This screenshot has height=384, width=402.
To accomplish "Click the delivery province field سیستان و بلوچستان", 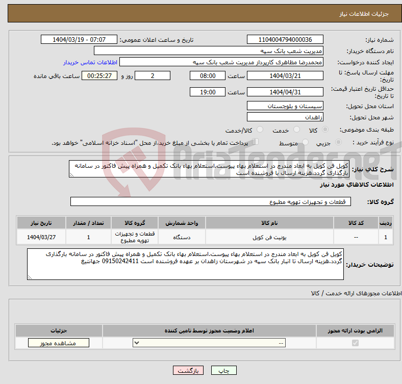I will coord(285,106).
